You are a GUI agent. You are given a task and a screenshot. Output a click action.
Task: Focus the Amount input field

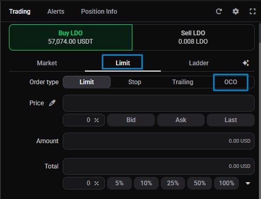159,141
